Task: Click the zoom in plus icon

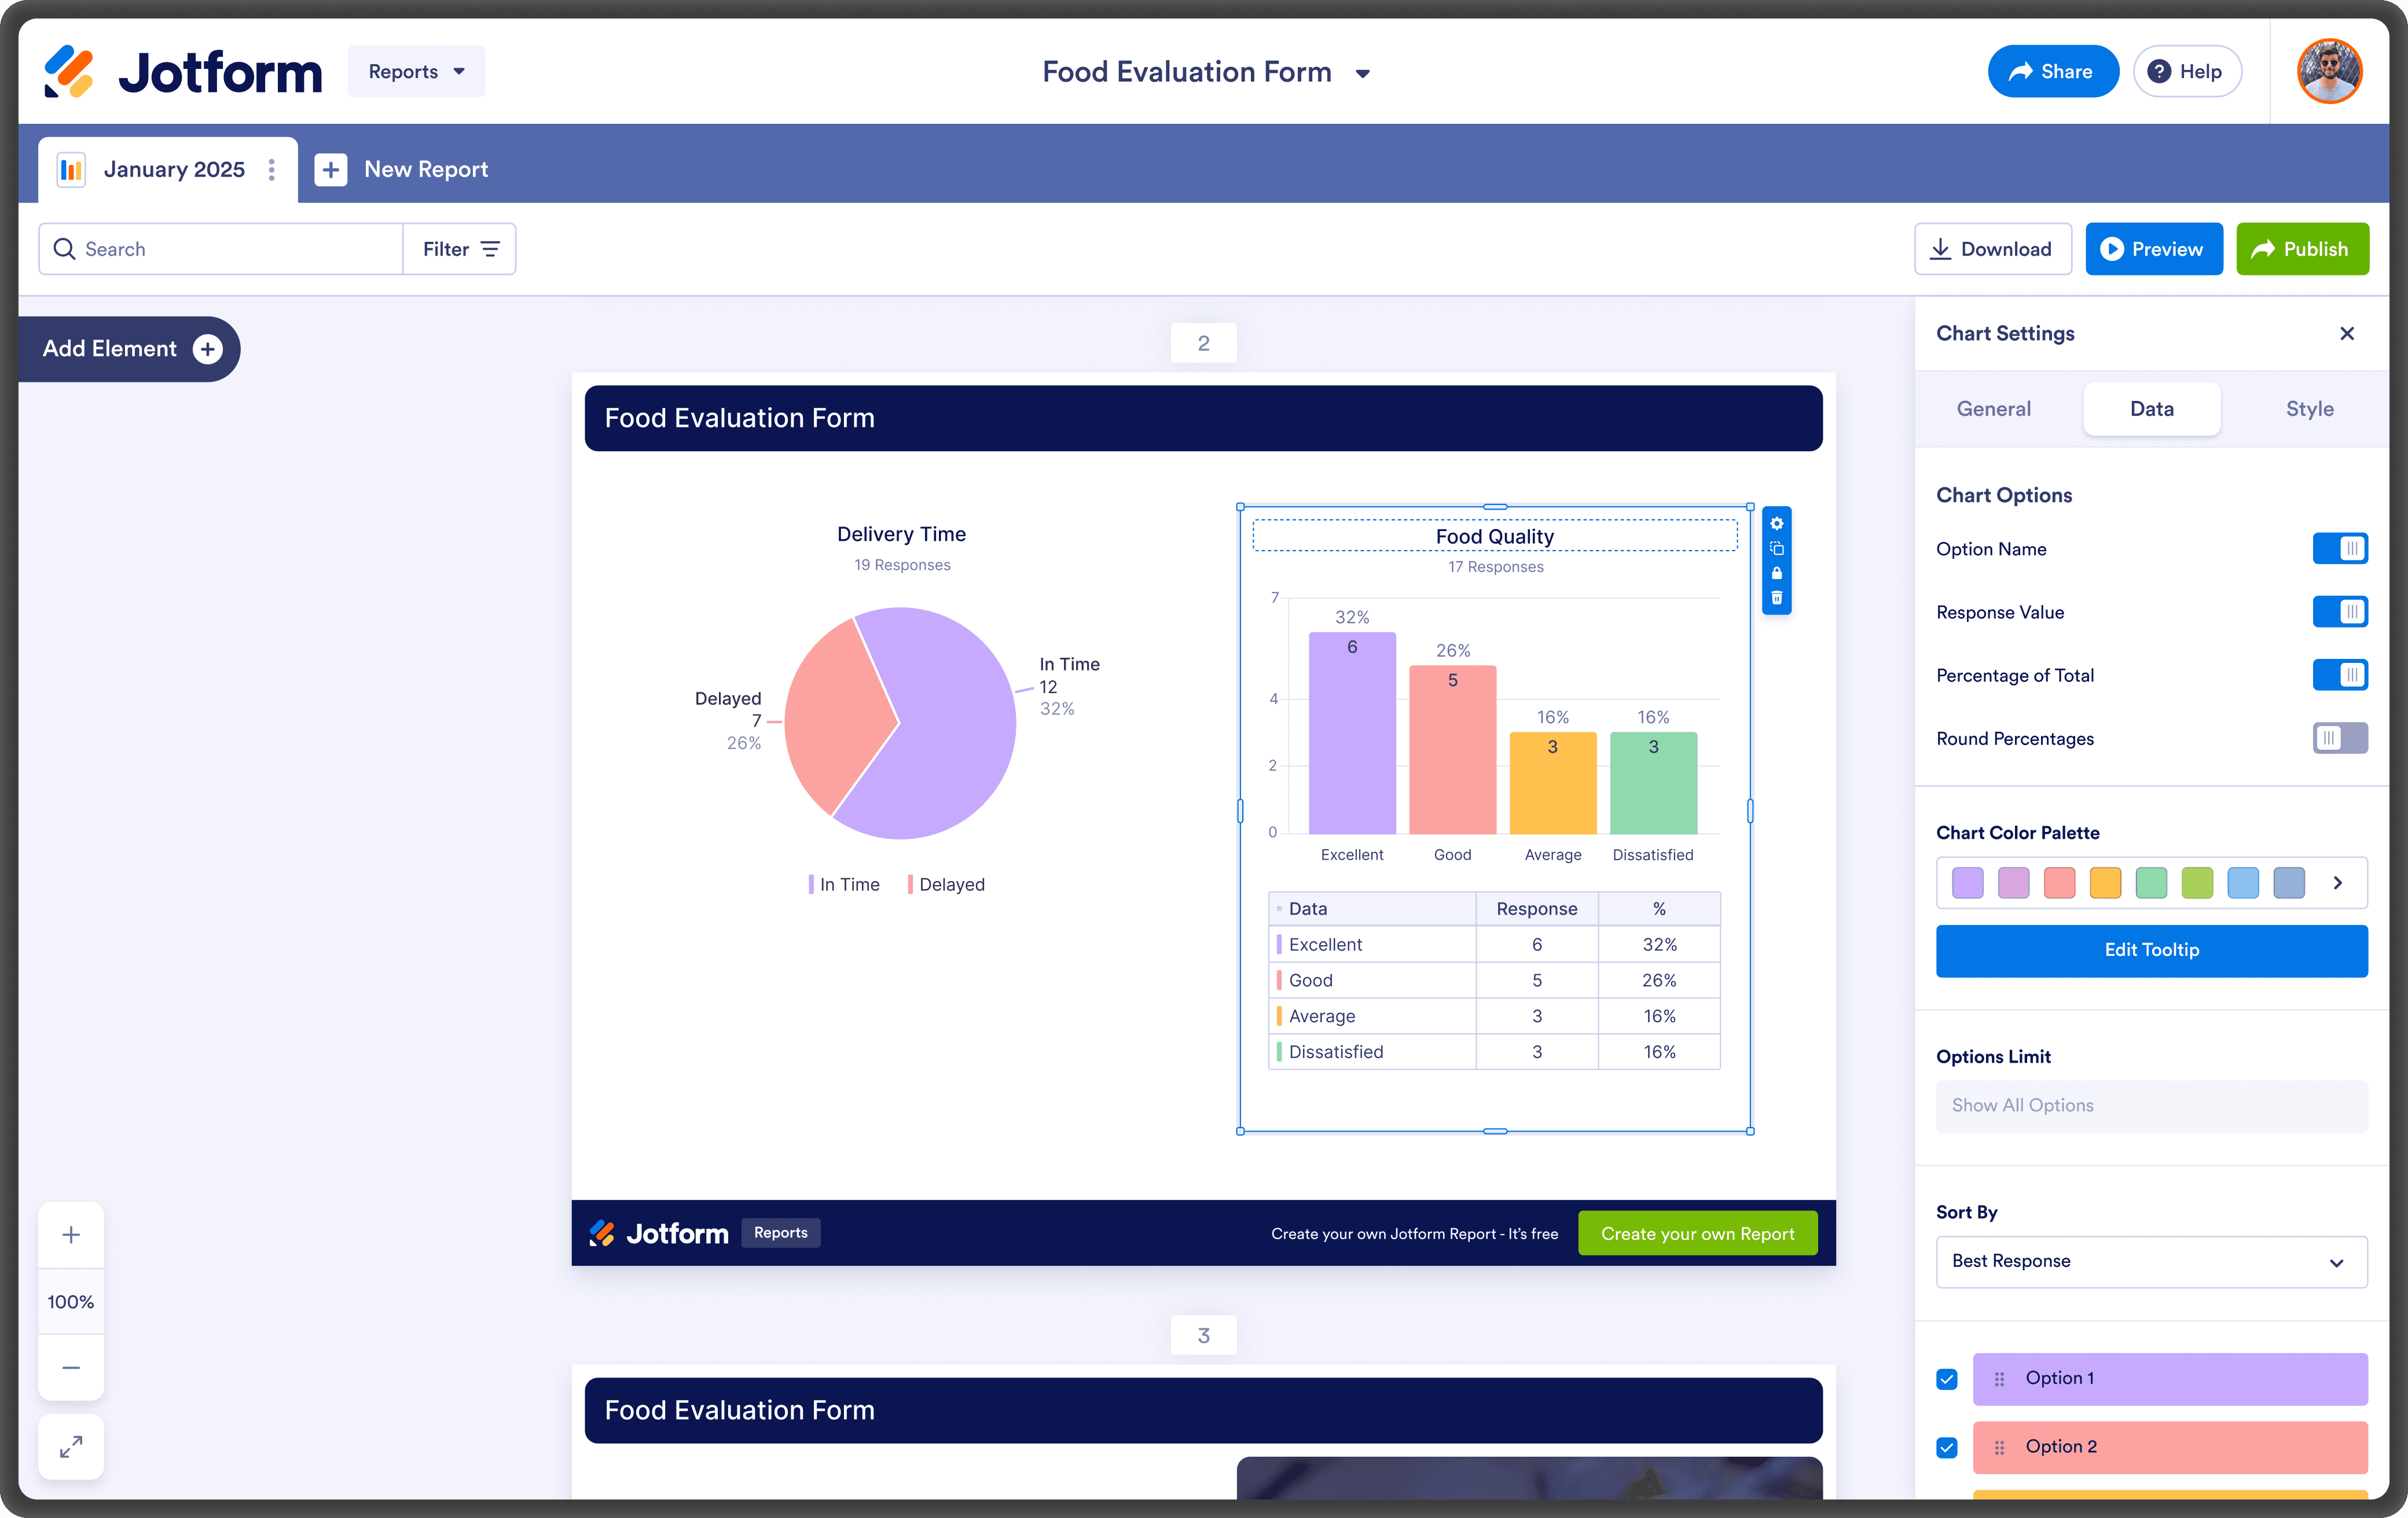Action: coord(71,1234)
